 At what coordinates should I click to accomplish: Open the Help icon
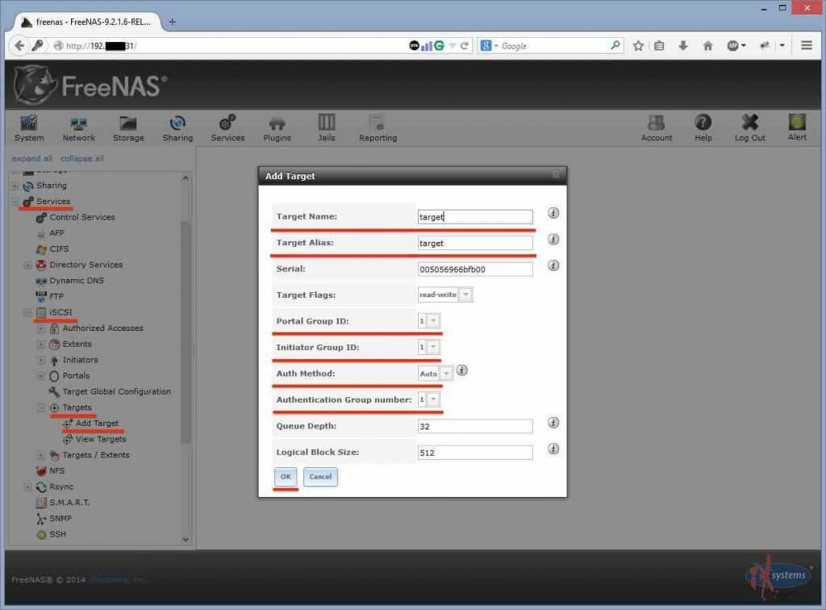703,128
